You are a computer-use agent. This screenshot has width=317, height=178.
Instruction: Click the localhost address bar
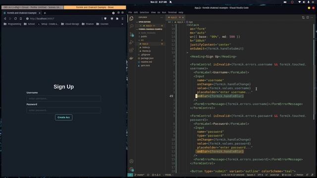point(64,19)
